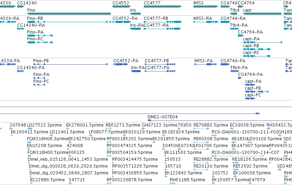Open the Iris gene label
This screenshot has width=292, height=185.
point(133,10)
